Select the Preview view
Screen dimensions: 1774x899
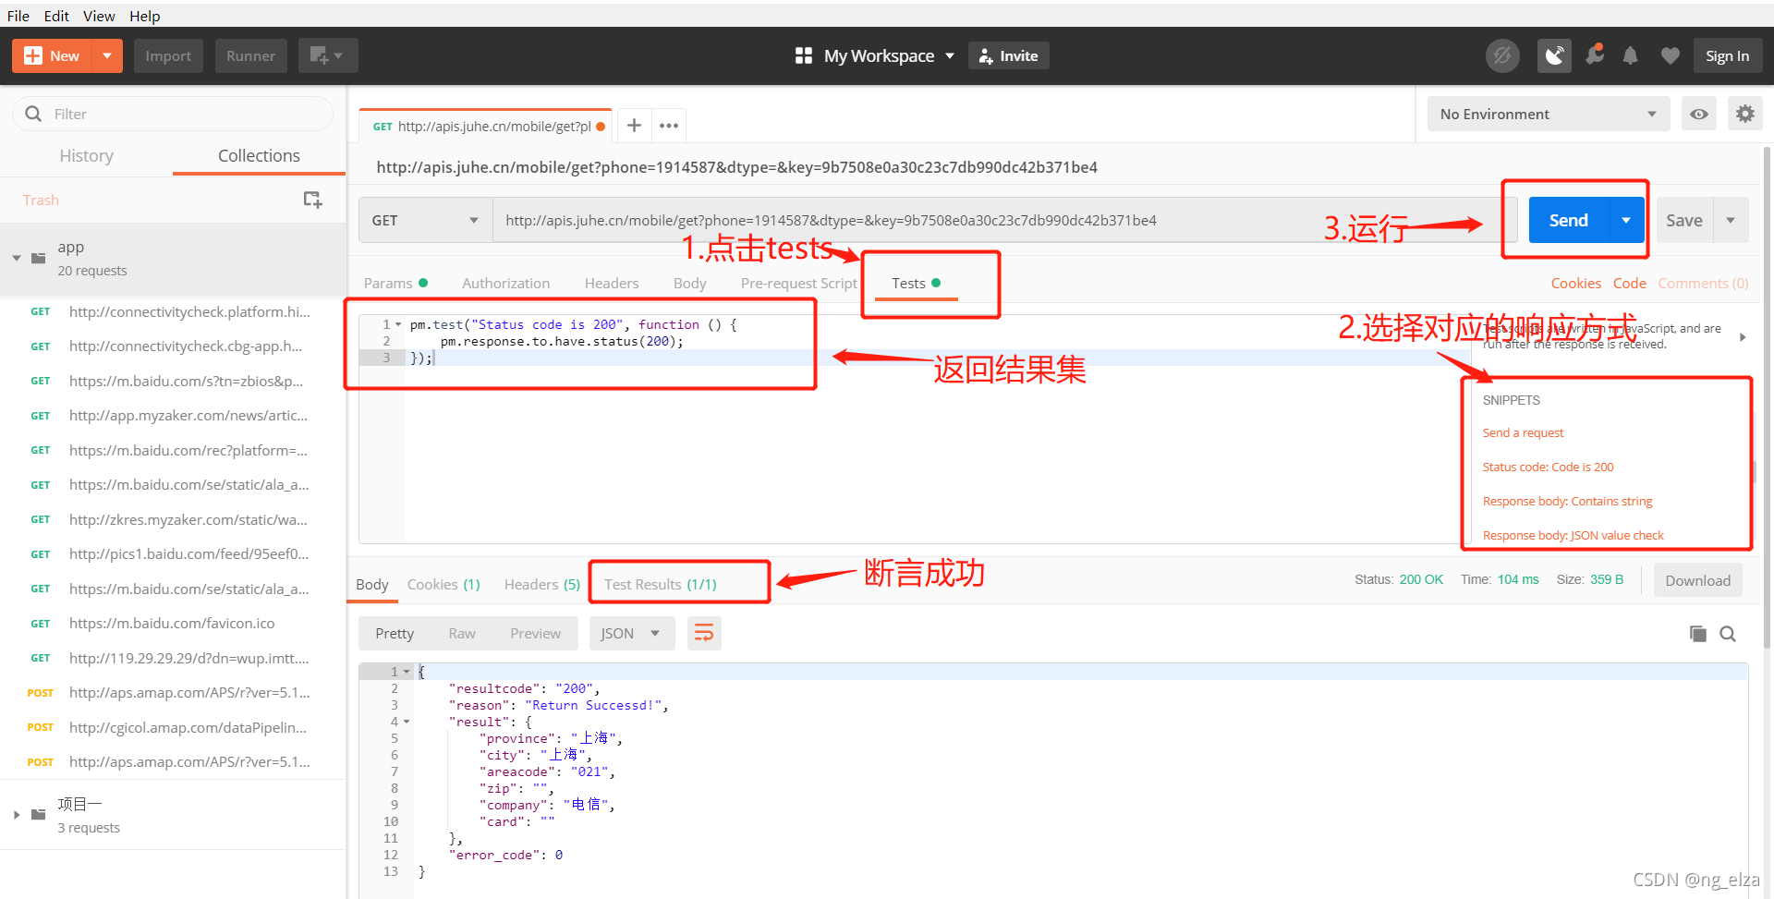pyautogui.click(x=535, y=633)
